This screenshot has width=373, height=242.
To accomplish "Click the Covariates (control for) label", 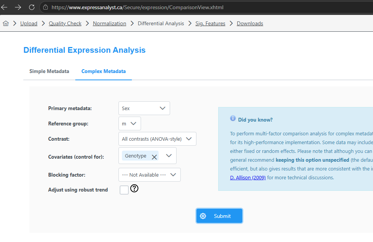I will 76,157.
